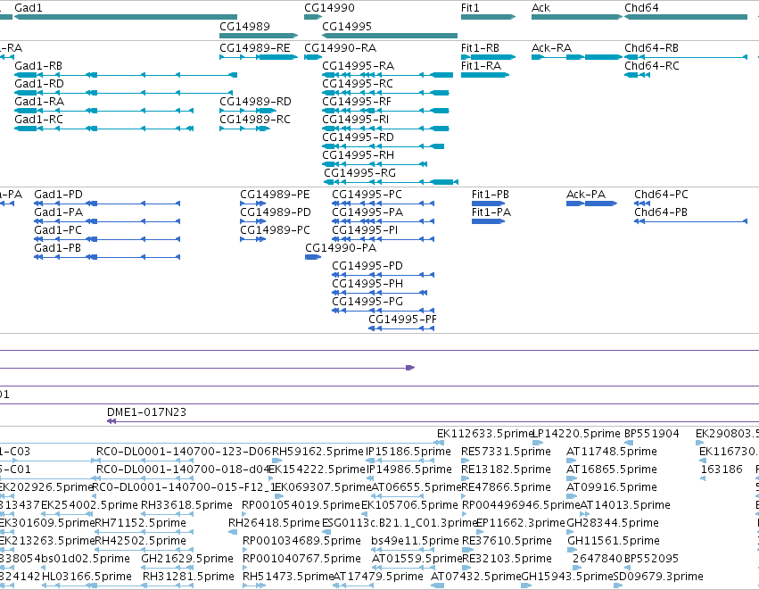Screen dimensions: 759x590
Task: Select the CG14990 gene label
Action: [x=329, y=8]
